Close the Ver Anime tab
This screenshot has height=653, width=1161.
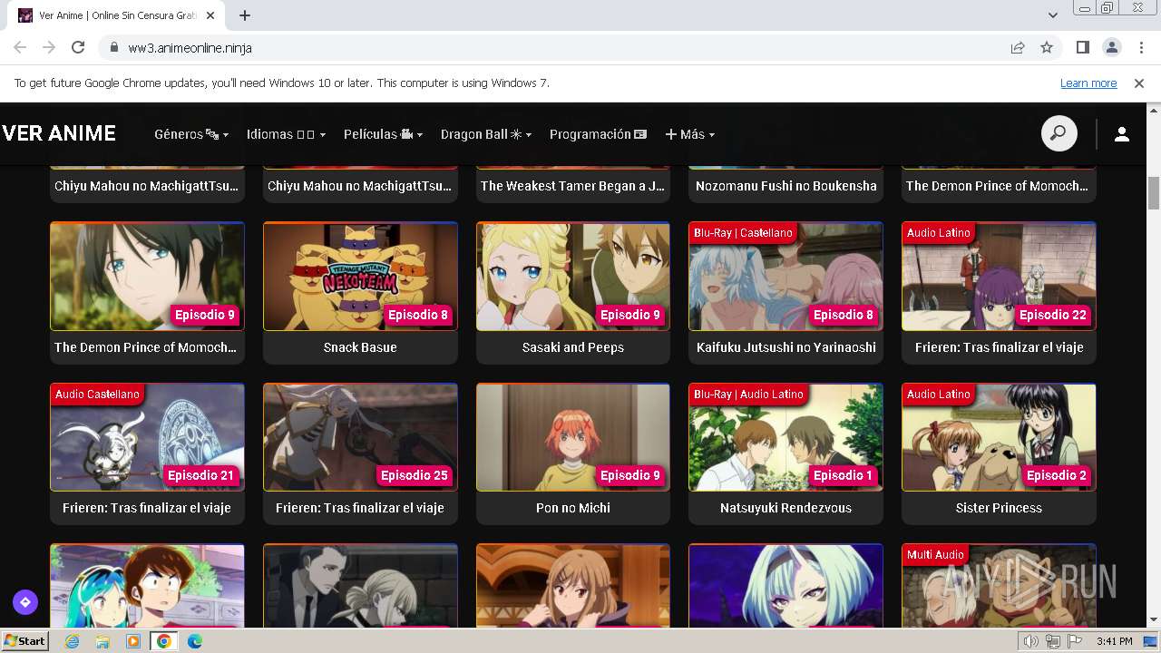(211, 15)
